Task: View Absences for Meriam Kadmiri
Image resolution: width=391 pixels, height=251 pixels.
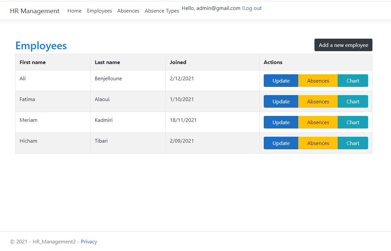Action: [318, 122]
